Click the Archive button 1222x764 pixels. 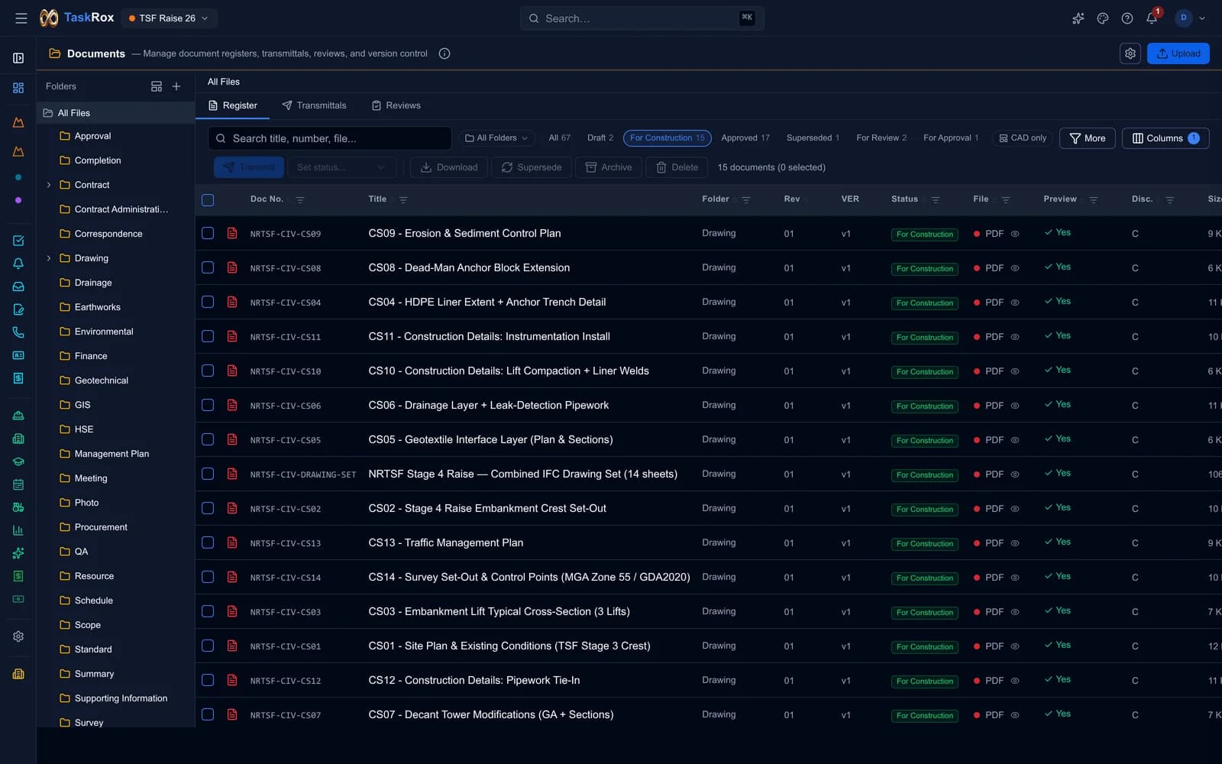click(x=609, y=167)
